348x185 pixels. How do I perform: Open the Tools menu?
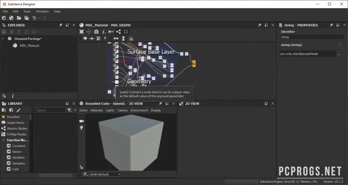(27, 11)
